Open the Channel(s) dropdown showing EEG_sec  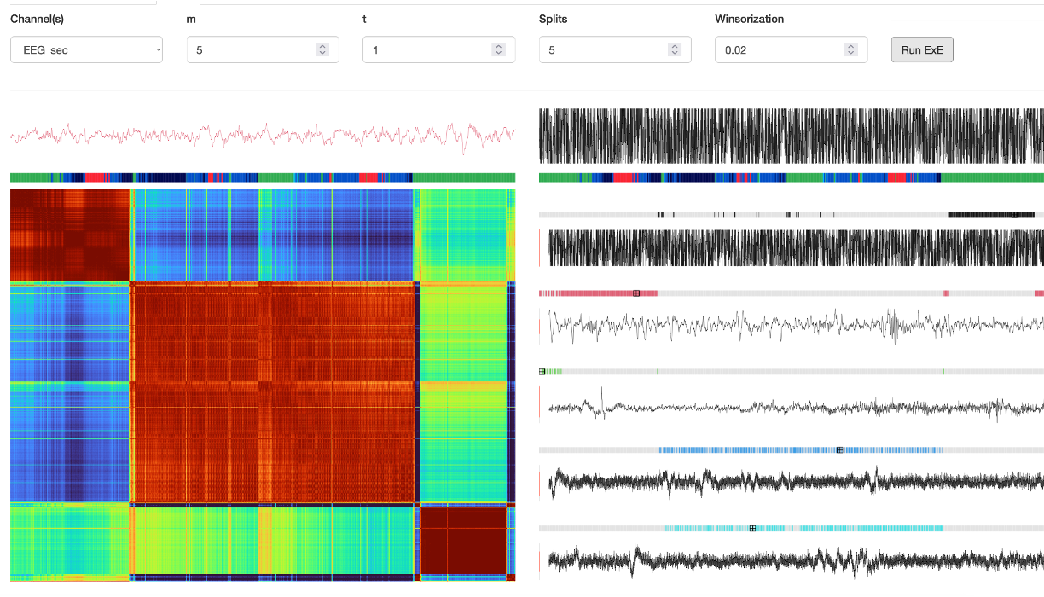click(x=86, y=50)
